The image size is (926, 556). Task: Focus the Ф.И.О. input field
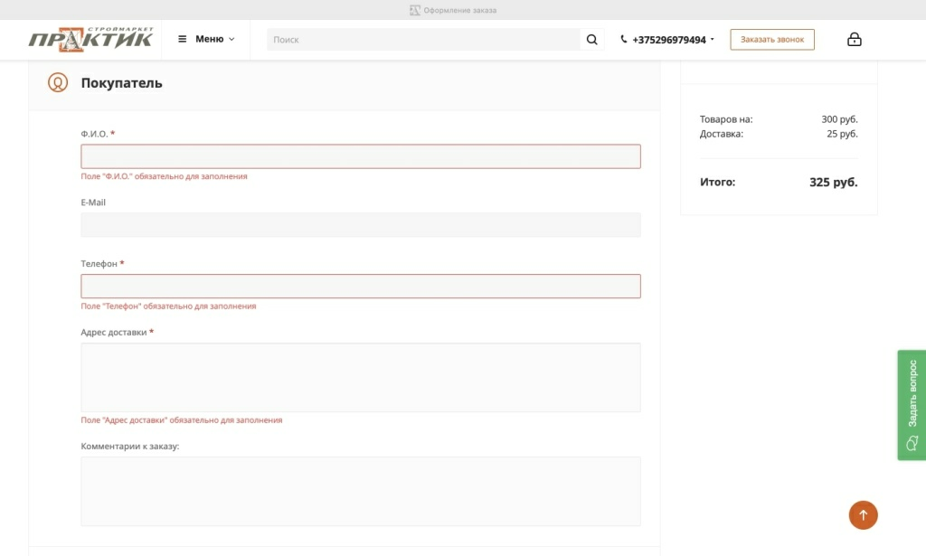pyautogui.click(x=361, y=156)
